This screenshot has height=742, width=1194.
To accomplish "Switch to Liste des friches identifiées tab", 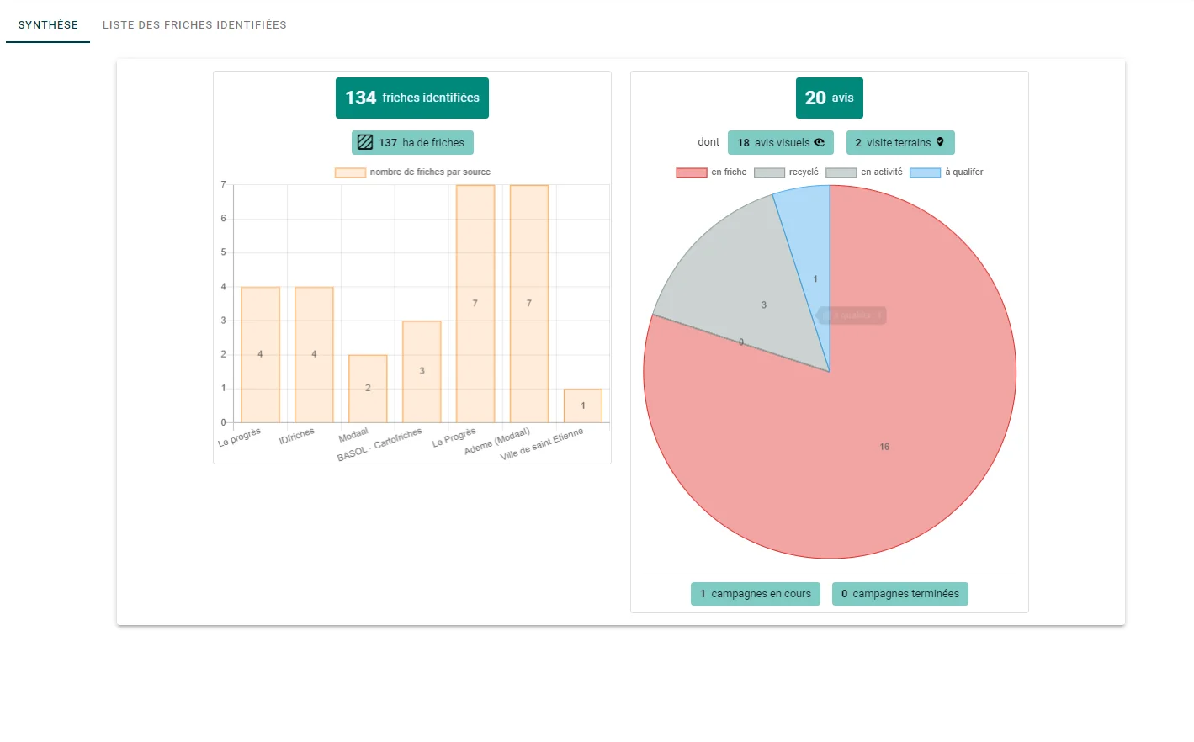I will (194, 25).
